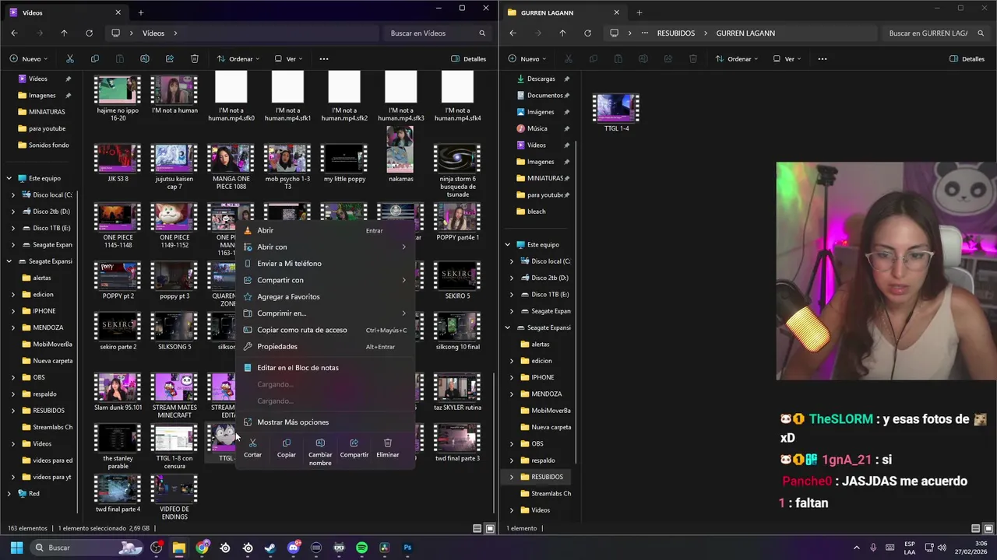
Task: Choose Agregar a Favoritos
Action: click(325, 296)
